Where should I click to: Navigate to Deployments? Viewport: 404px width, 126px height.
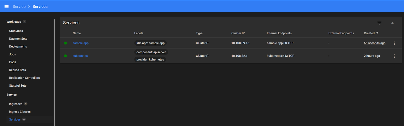tap(18, 47)
